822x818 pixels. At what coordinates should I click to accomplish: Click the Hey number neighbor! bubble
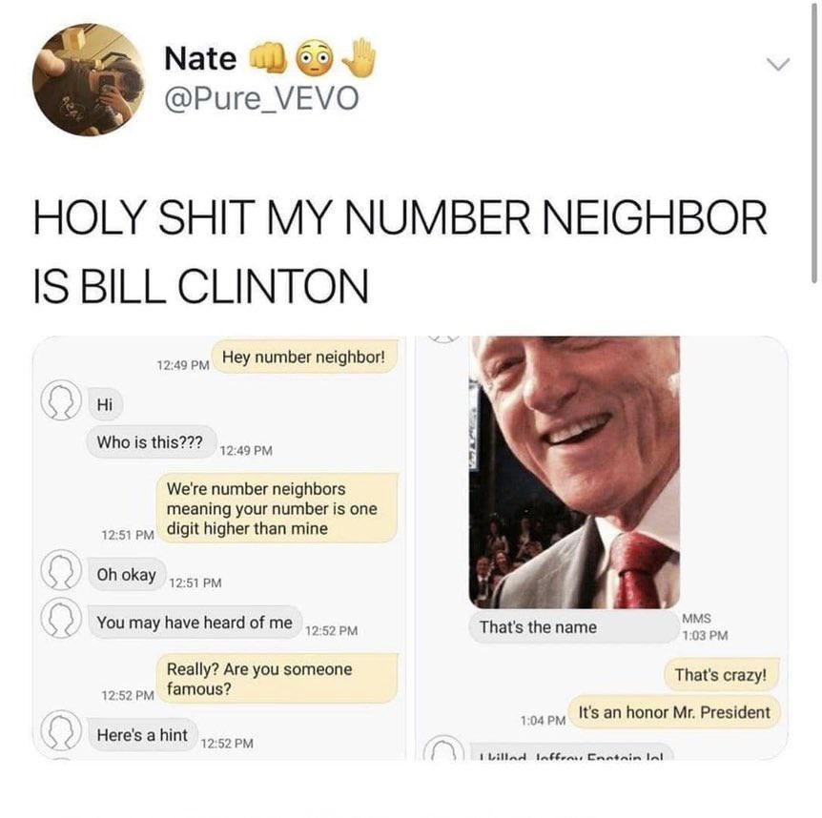304,358
